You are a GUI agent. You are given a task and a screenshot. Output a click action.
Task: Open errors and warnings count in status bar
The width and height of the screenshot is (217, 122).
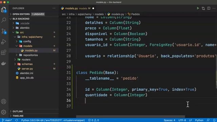pyautogui.click(x=94, y=120)
